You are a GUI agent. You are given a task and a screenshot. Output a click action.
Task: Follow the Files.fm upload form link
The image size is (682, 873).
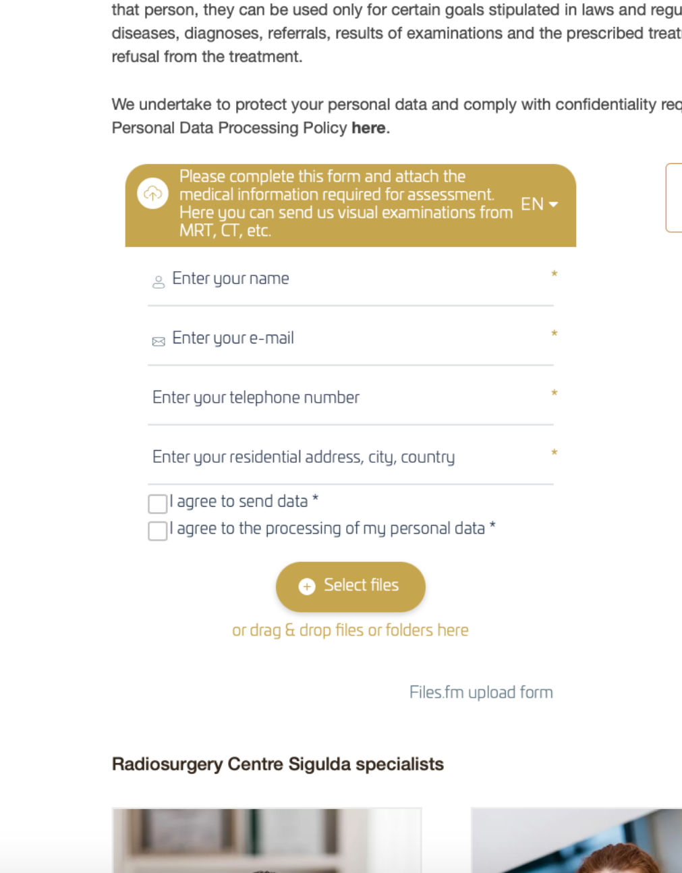pos(481,692)
